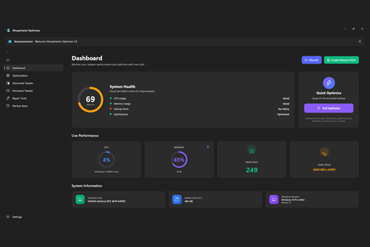Click the back arrow above the sidebar
370x247 pixels.
8,52
